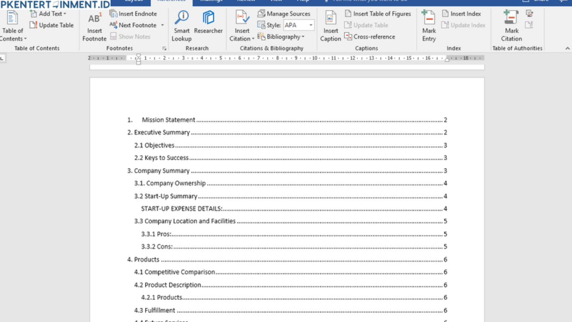Insert an index

click(x=462, y=13)
